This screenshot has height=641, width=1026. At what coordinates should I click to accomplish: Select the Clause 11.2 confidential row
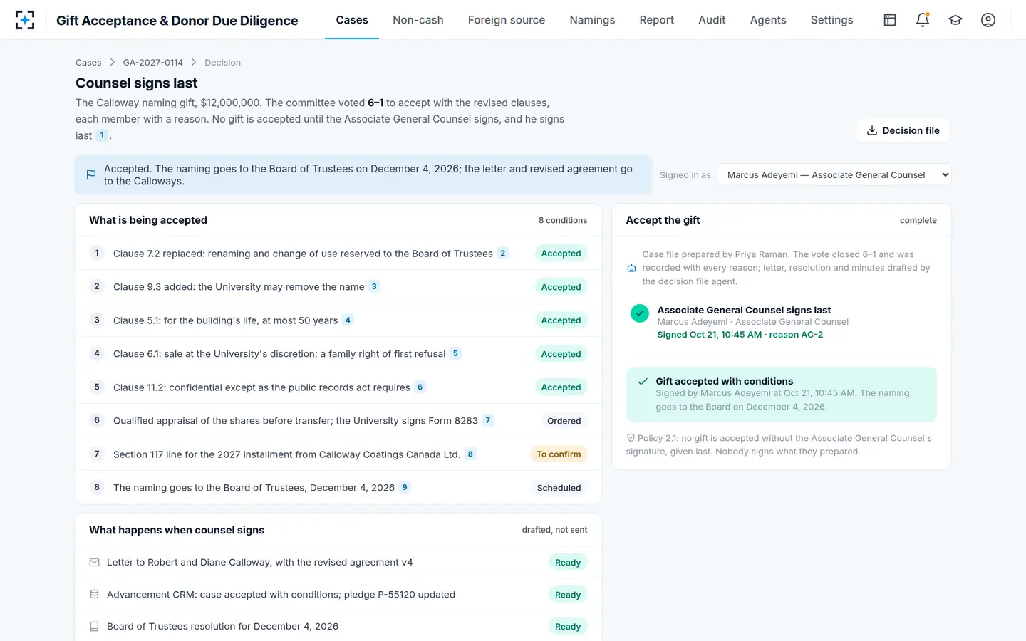pyautogui.click(x=338, y=387)
